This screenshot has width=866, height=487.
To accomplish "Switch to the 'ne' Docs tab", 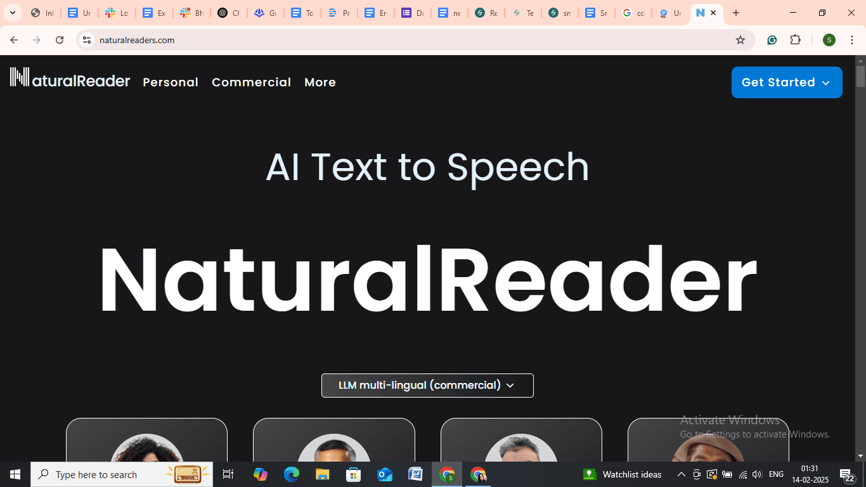I will click(449, 13).
